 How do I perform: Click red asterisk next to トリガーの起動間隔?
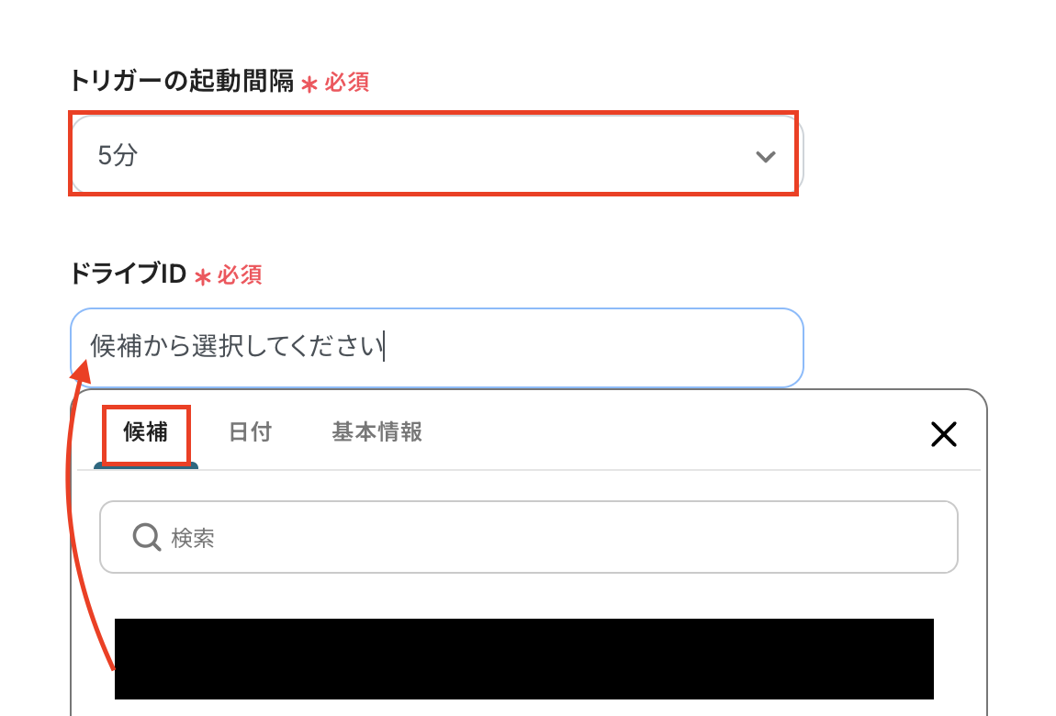[x=309, y=84]
